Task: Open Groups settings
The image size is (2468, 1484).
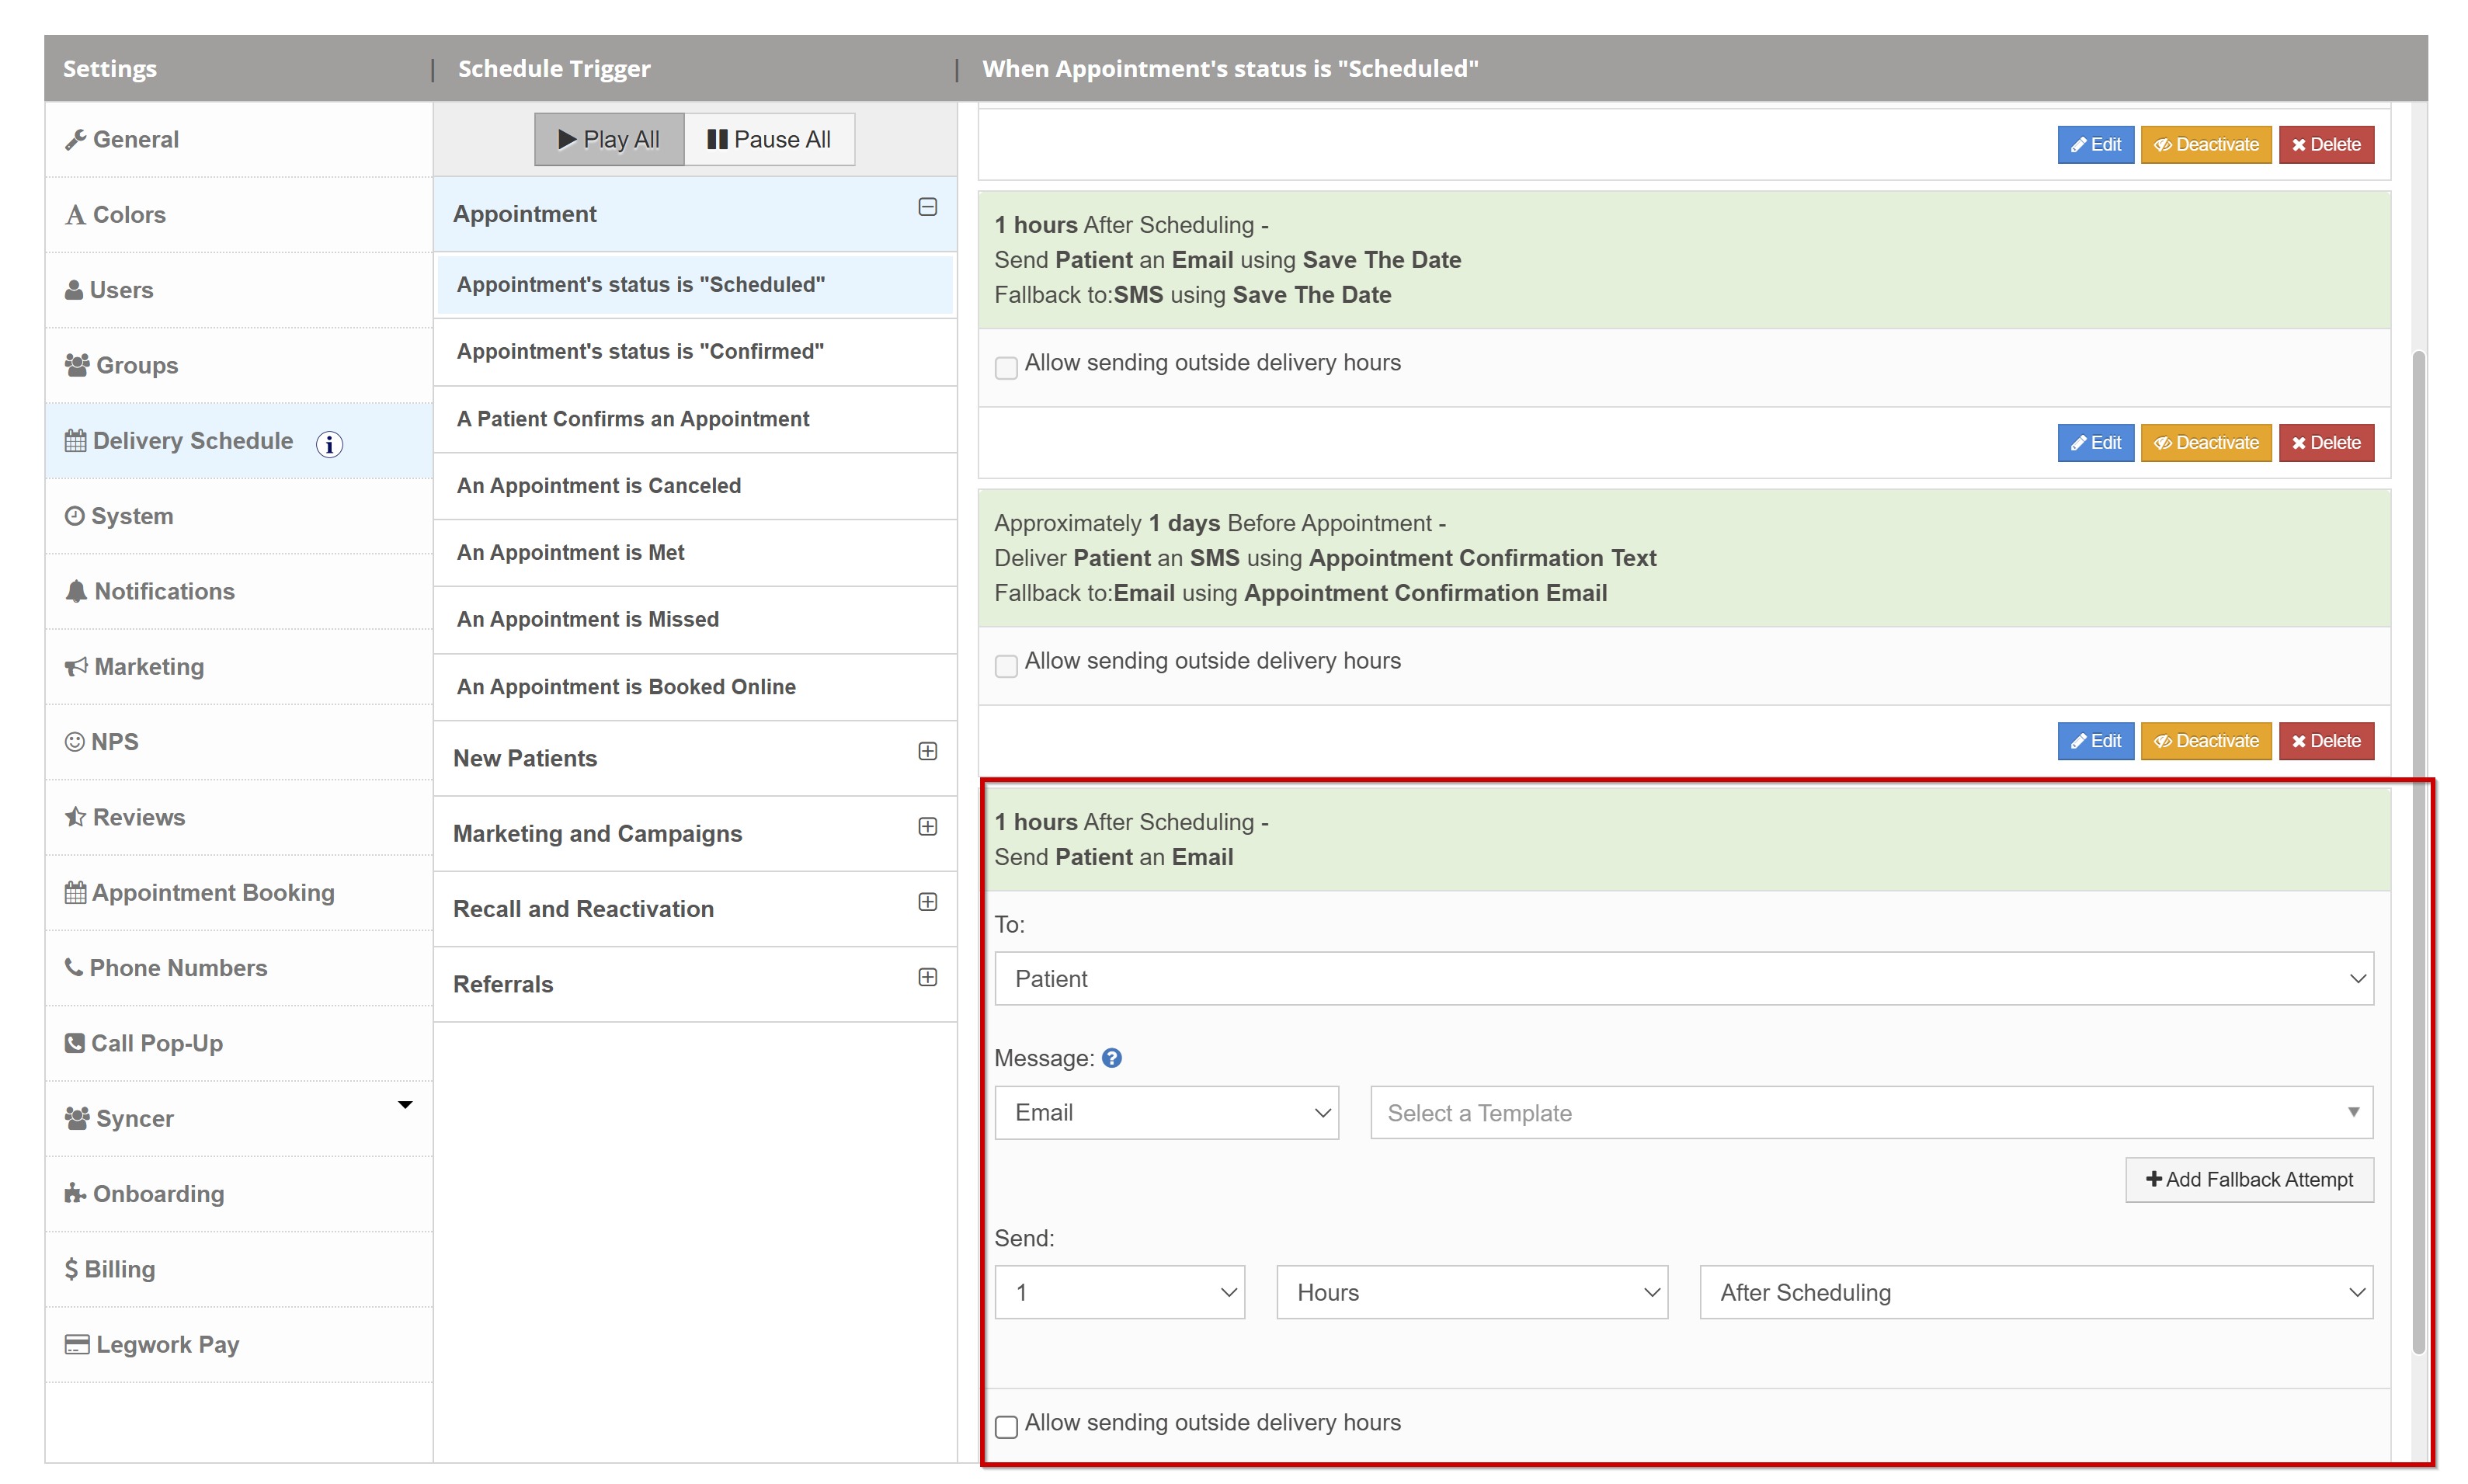Action: tap(238, 365)
